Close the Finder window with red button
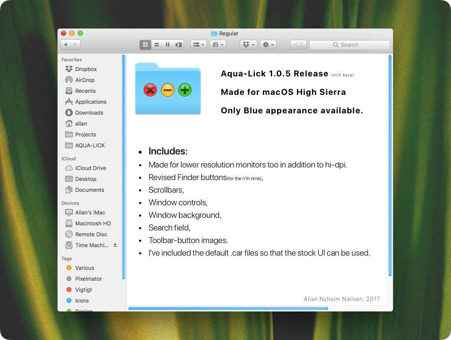 63,33
